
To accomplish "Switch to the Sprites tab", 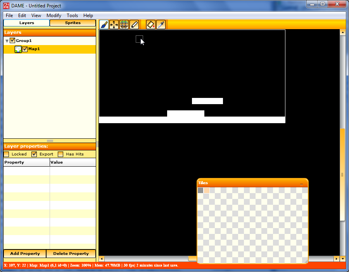I will [x=73, y=23].
